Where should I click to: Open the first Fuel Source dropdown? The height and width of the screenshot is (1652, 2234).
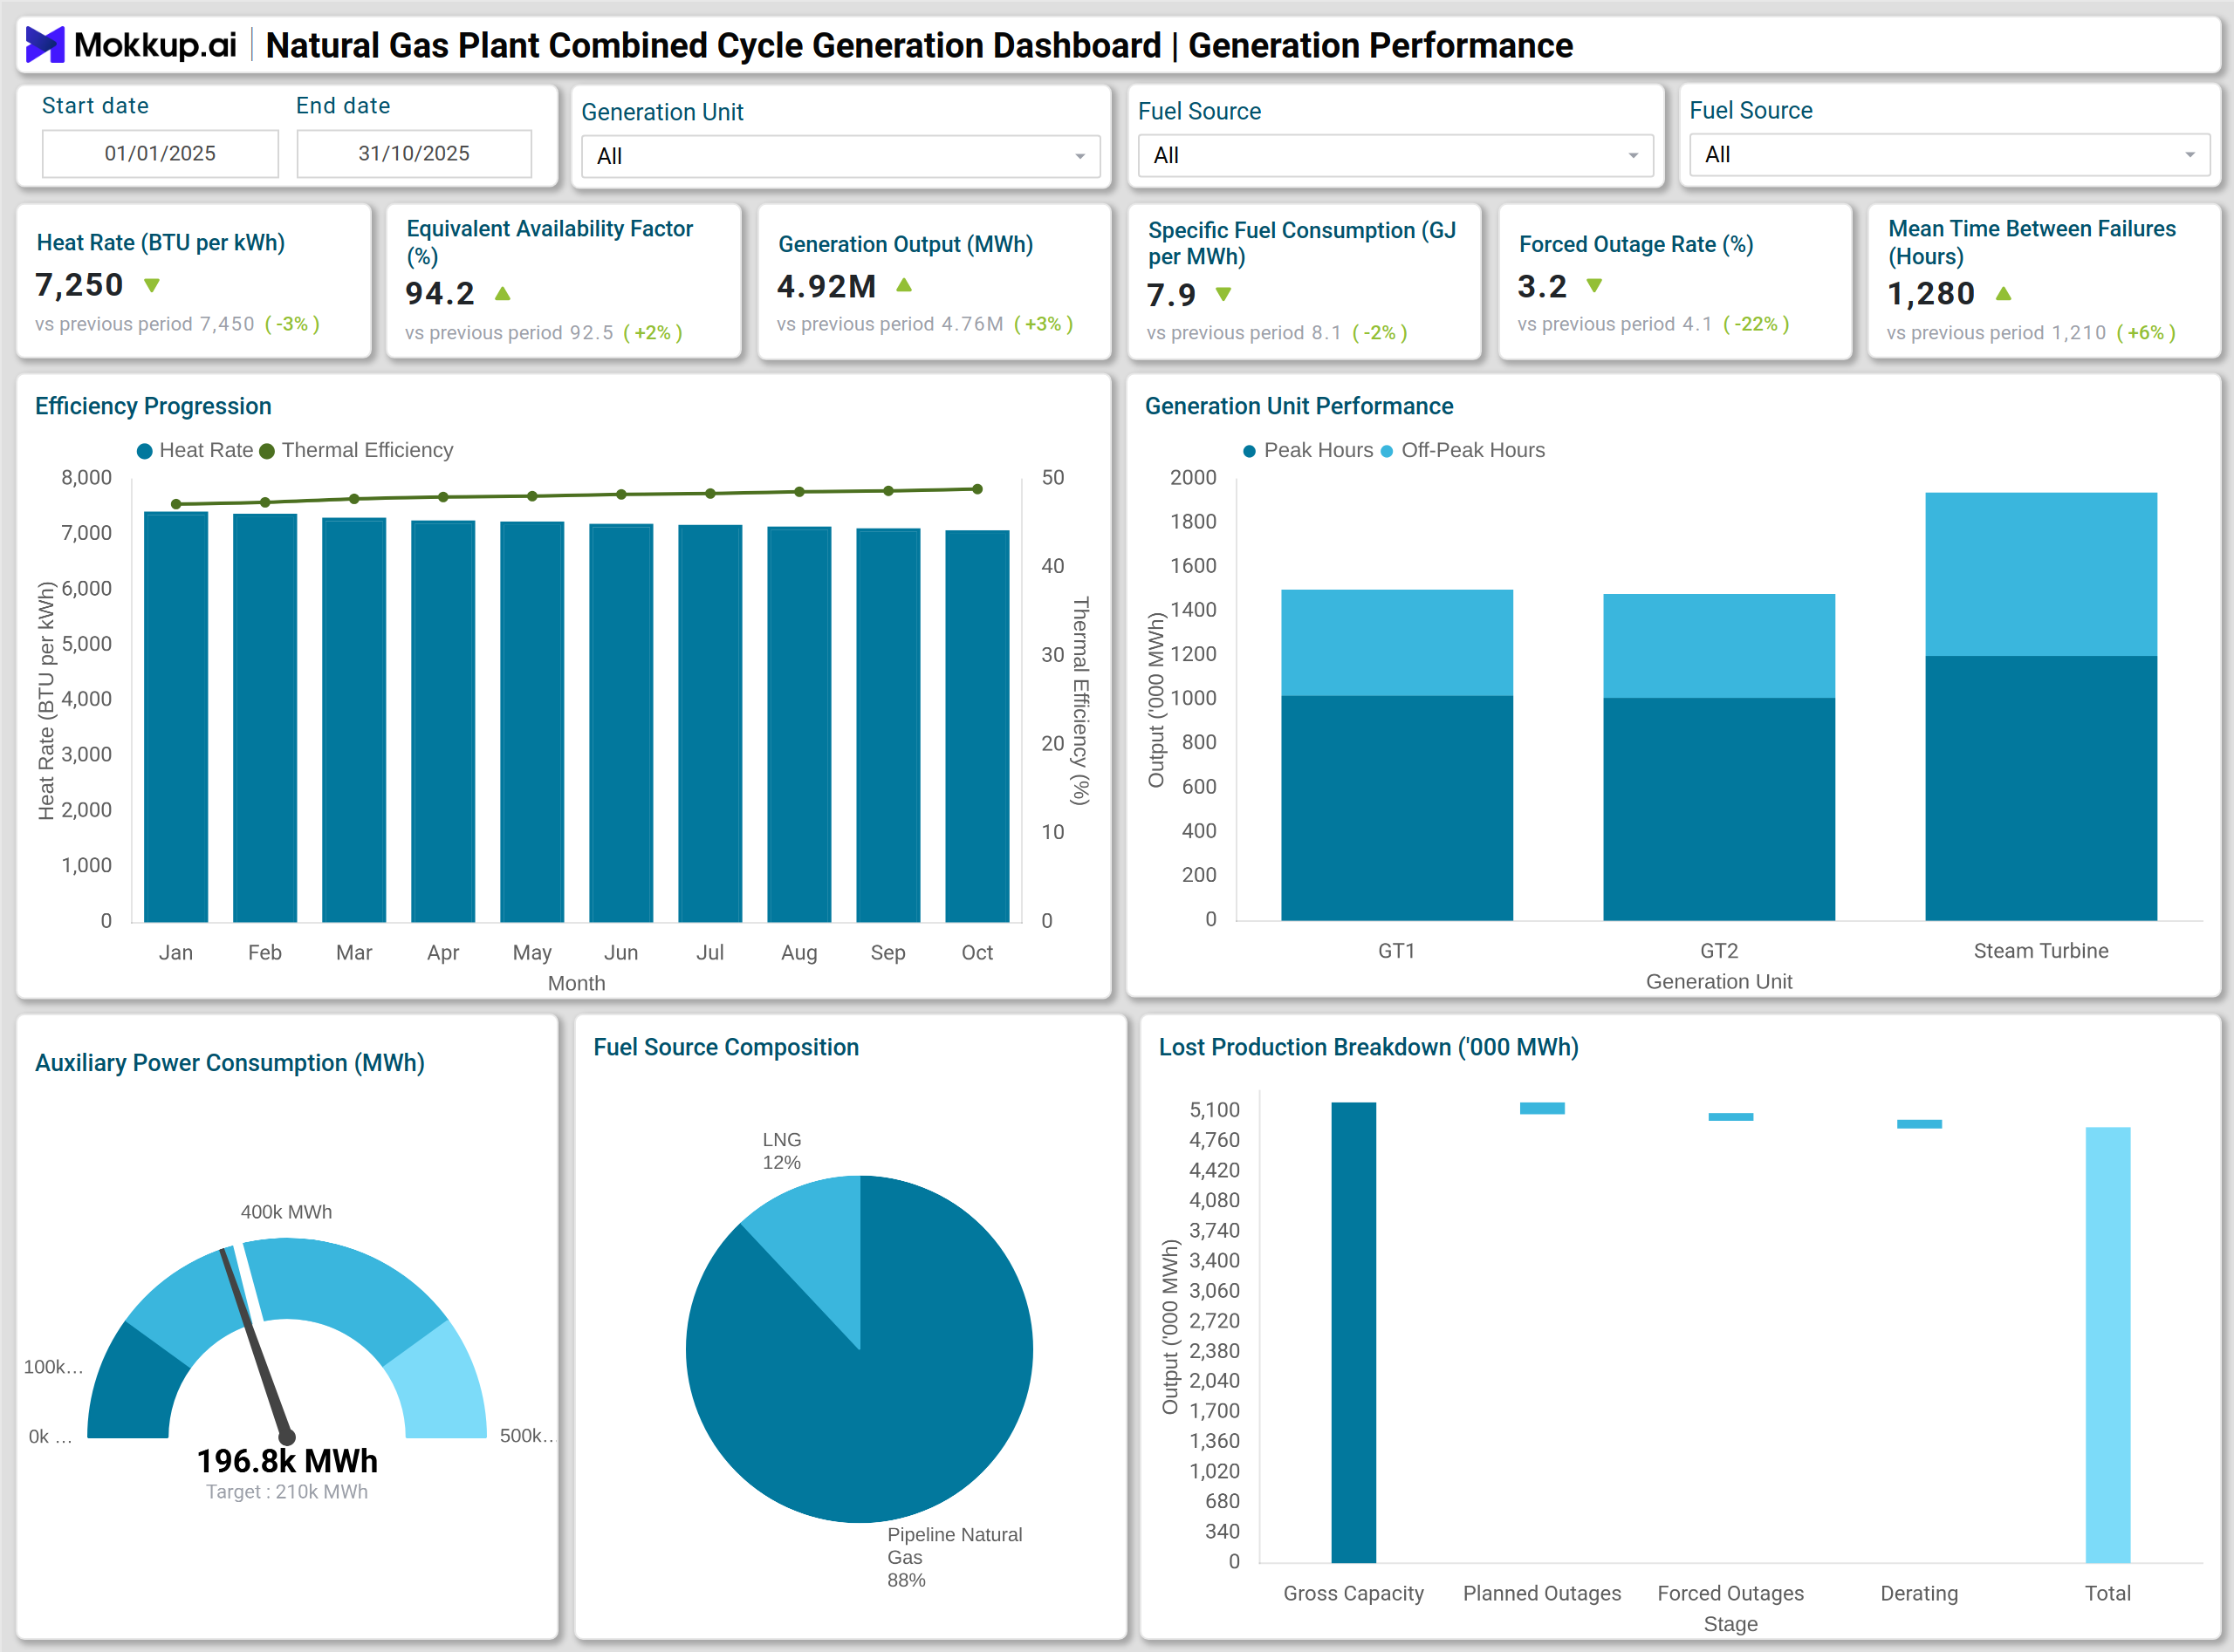click(1395, 155)
